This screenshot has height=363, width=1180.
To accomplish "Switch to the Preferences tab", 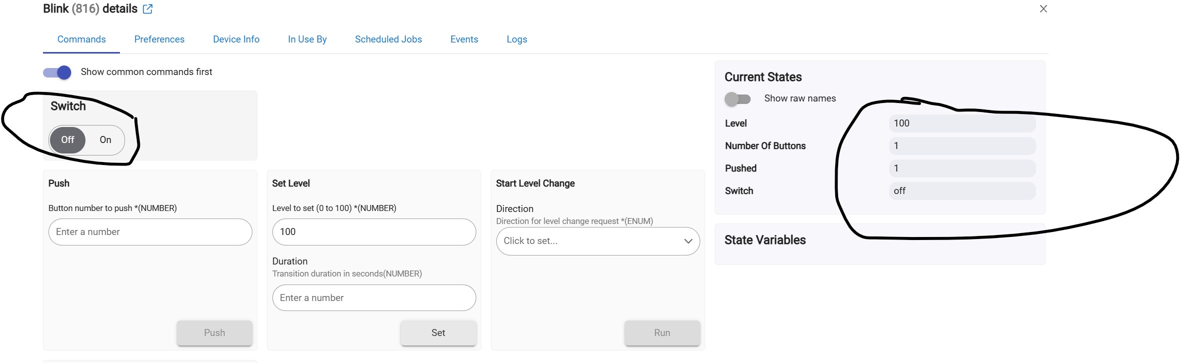I will pos(159,39).
